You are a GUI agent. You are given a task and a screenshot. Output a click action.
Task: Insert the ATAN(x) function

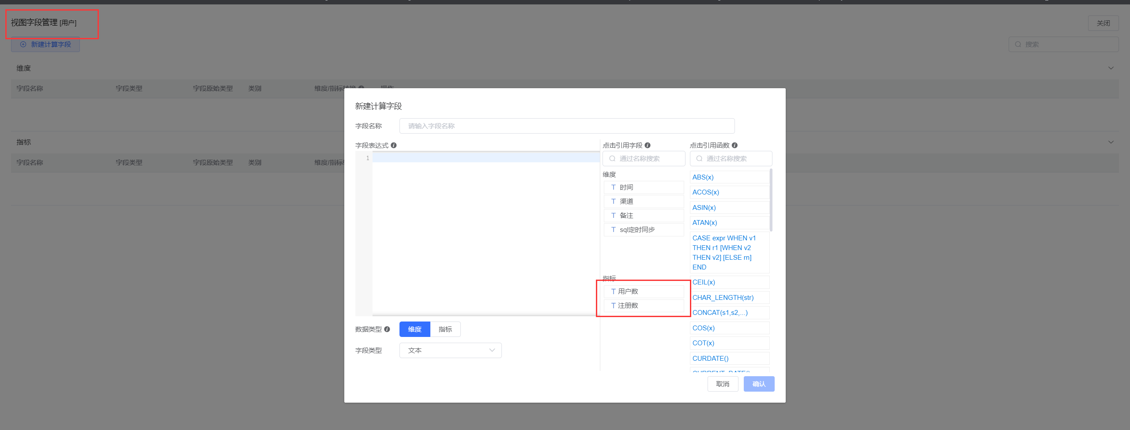(729, 222)
